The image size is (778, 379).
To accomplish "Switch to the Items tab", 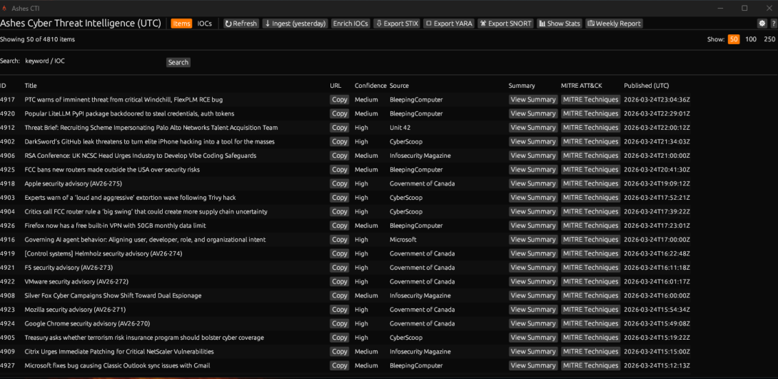I will (181, 24).
